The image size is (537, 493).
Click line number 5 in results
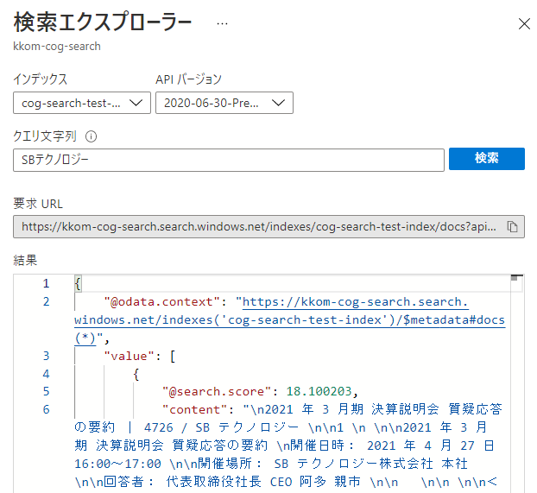point(46,392)
